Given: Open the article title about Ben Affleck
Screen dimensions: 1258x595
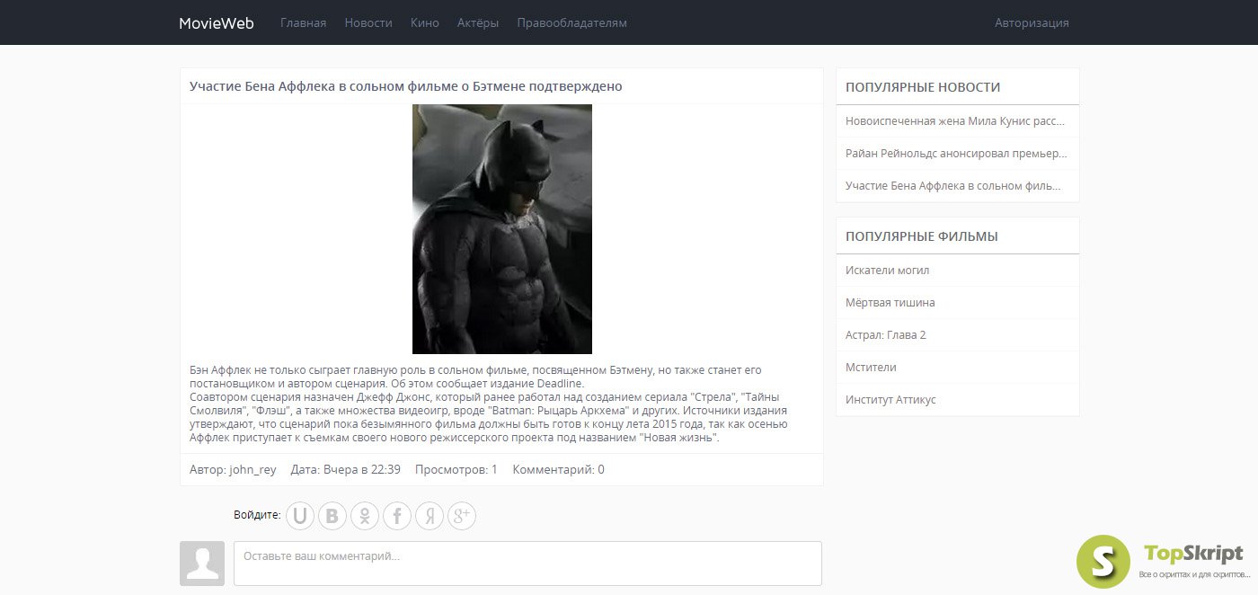Looking at the screenshot, I should (x=406, y=86).
